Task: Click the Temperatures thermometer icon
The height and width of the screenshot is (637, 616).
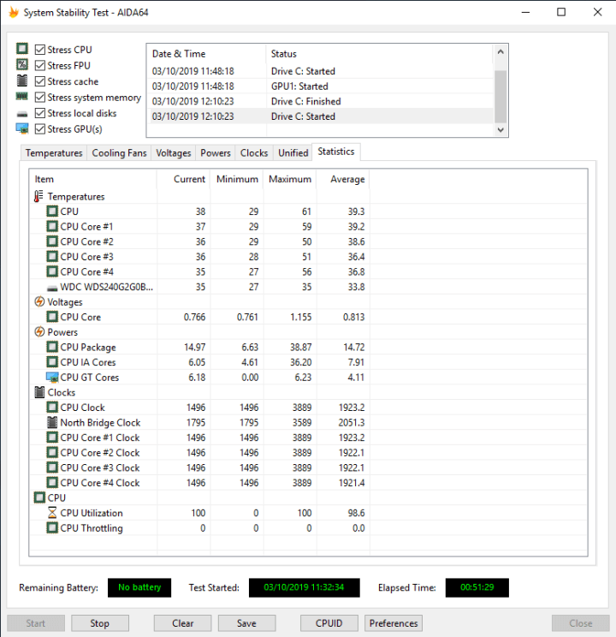Action: [x=38, y=196]
